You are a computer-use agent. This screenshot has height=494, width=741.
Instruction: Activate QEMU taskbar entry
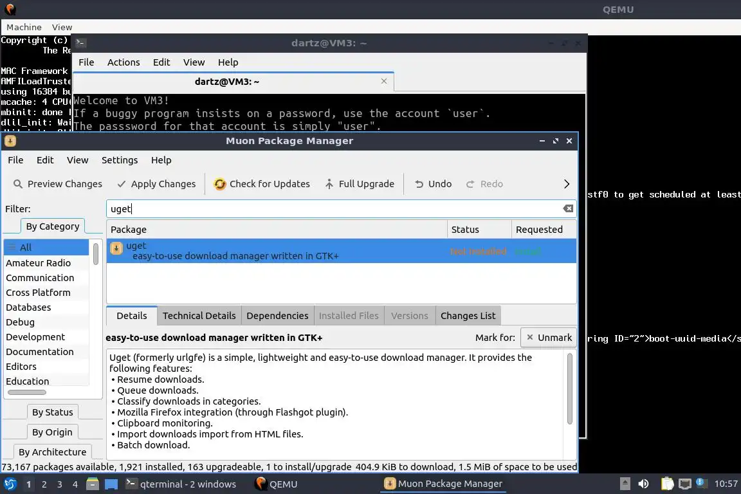pyautogui.click(x=277, y=484)
